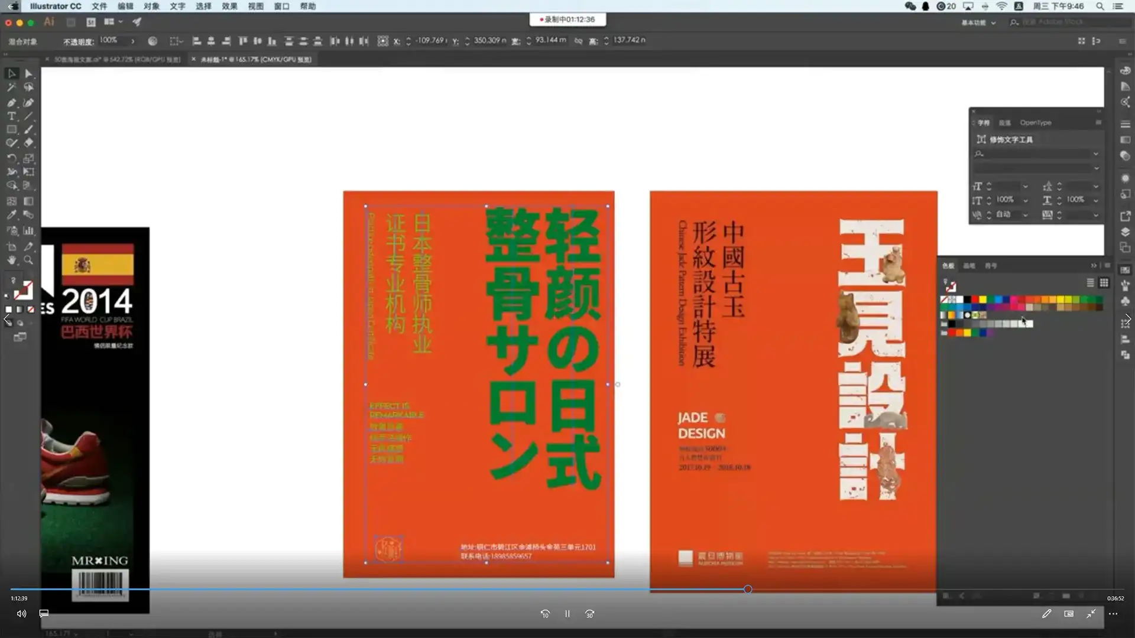Select the Eyedropper tool
1135x638 pixels.
(x=12, y=214)
